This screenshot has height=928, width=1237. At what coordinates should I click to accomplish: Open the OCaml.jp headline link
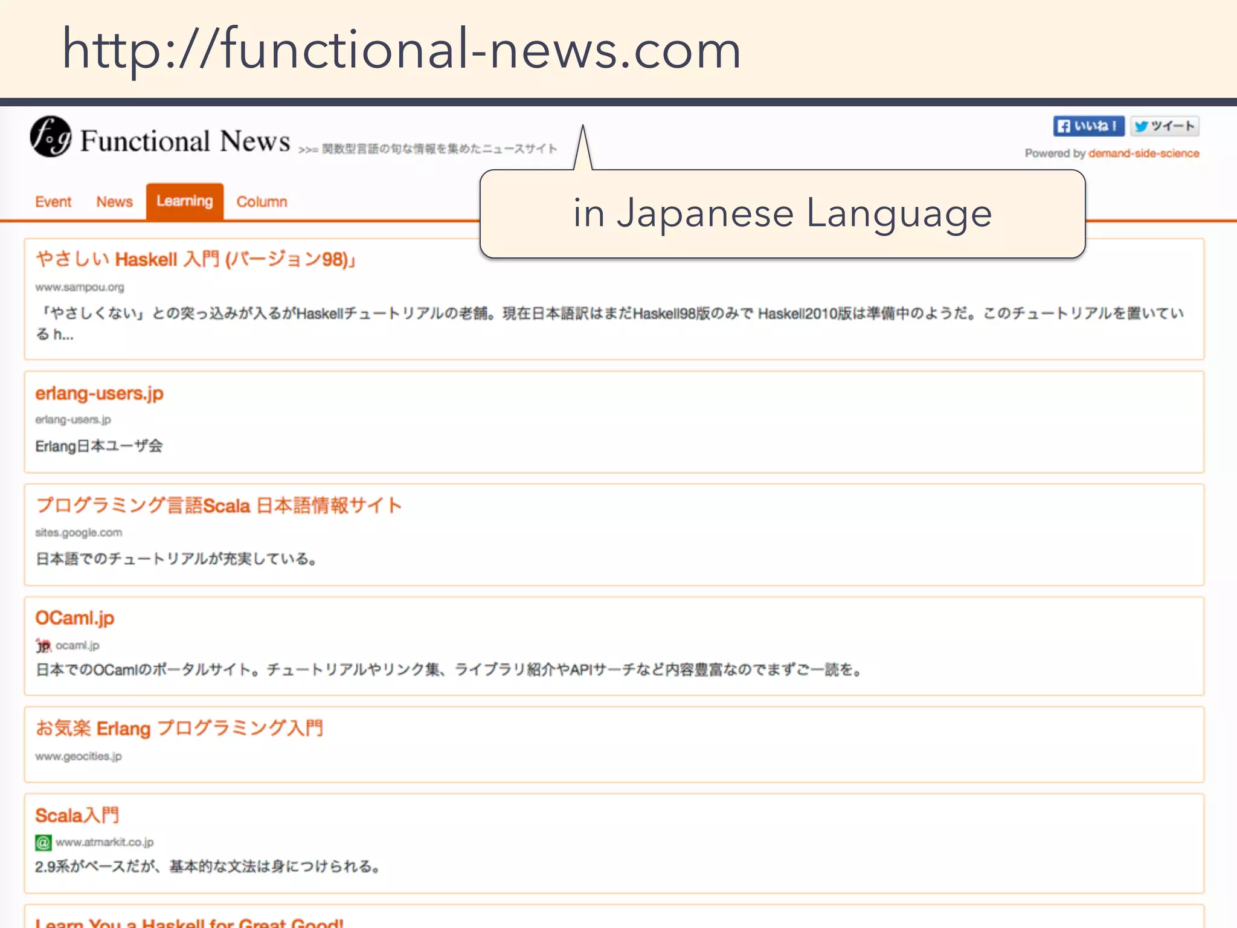point(75,618)
